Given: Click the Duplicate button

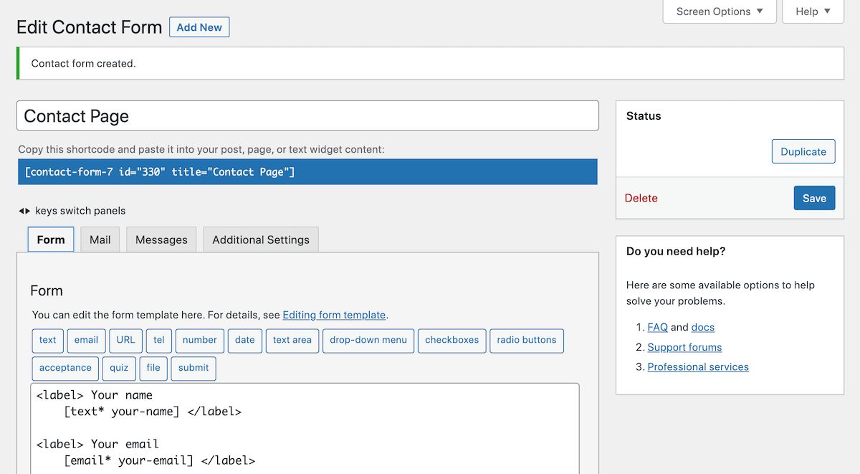Looking at the screenshot, I should click(x=803, y=151).
